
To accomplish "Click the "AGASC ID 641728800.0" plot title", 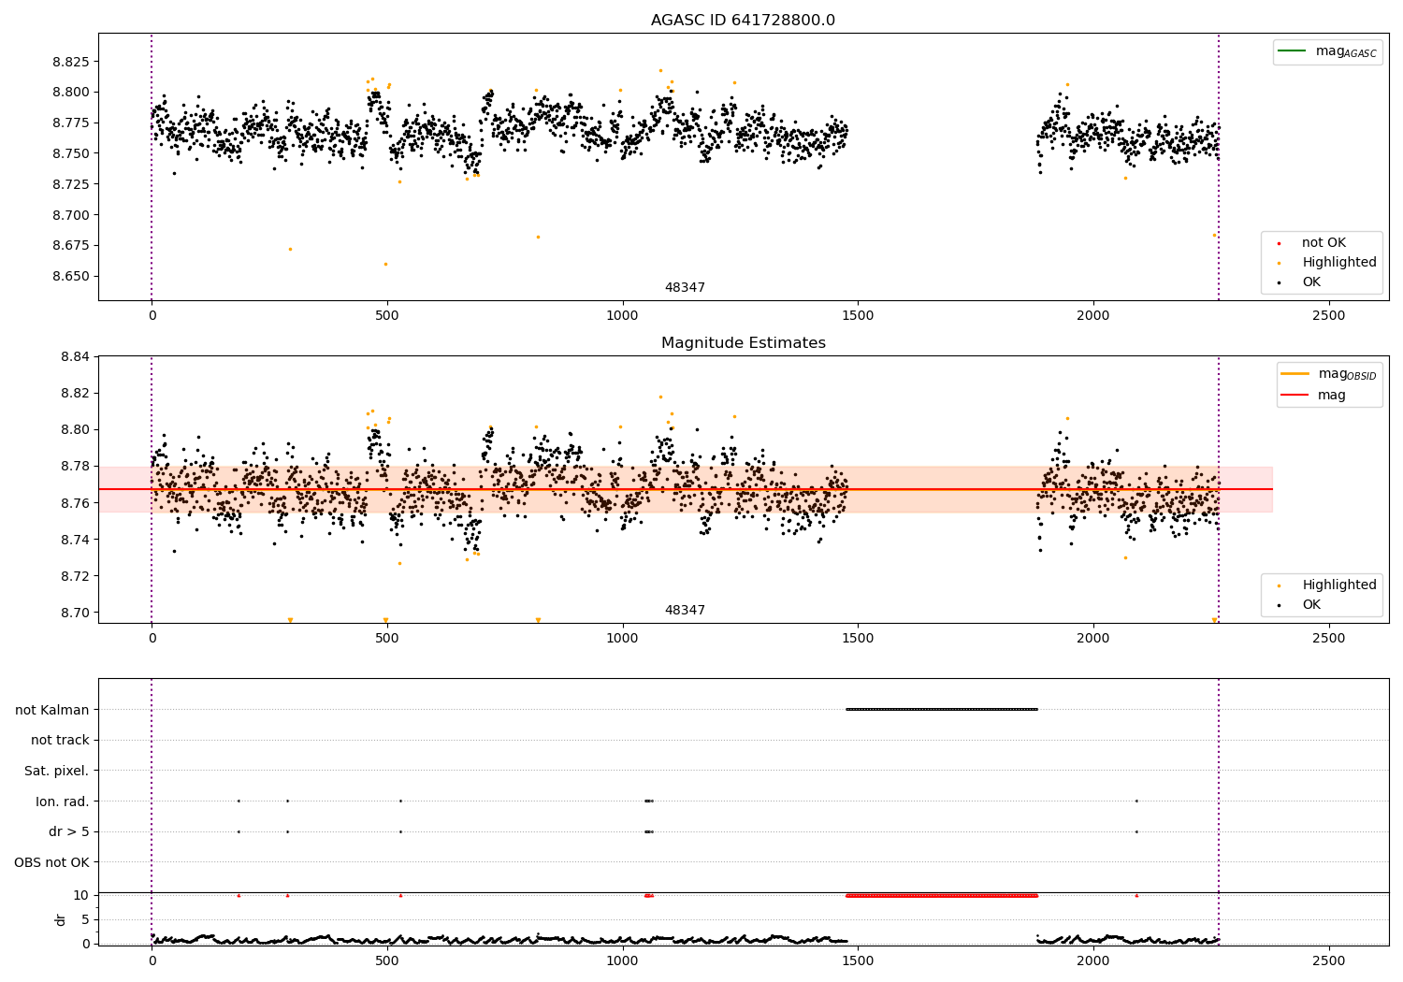I will click(x=743, y=21).
